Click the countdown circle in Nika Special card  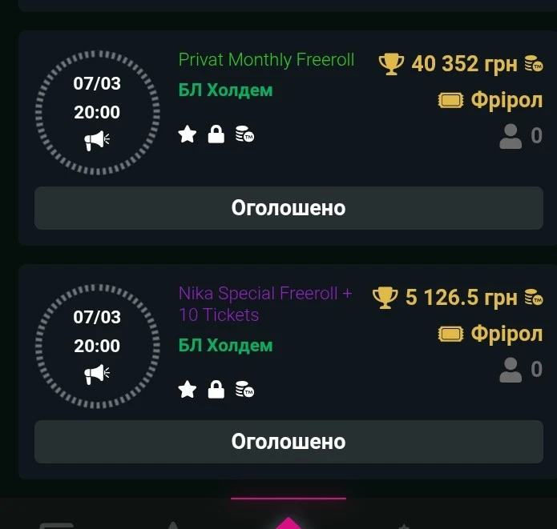pyautogui.click(x=97, y=345)
